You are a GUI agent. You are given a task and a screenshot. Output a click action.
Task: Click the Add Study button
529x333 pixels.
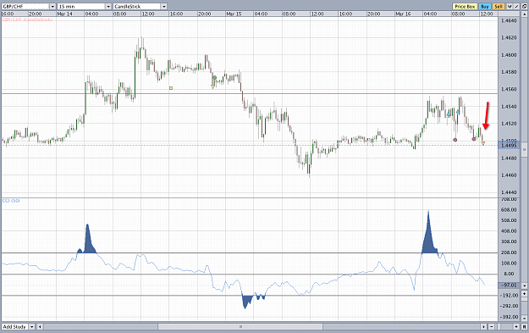[x=14, y=326]
